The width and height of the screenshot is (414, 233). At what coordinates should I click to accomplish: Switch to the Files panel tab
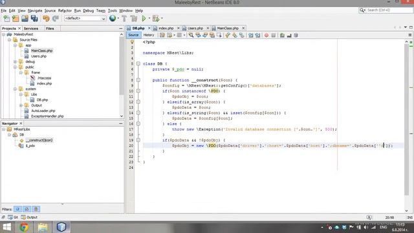click(x=50, y=28)
